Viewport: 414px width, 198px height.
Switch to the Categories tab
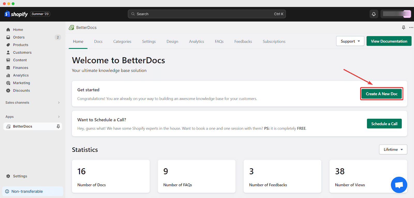tap(122, 42)
